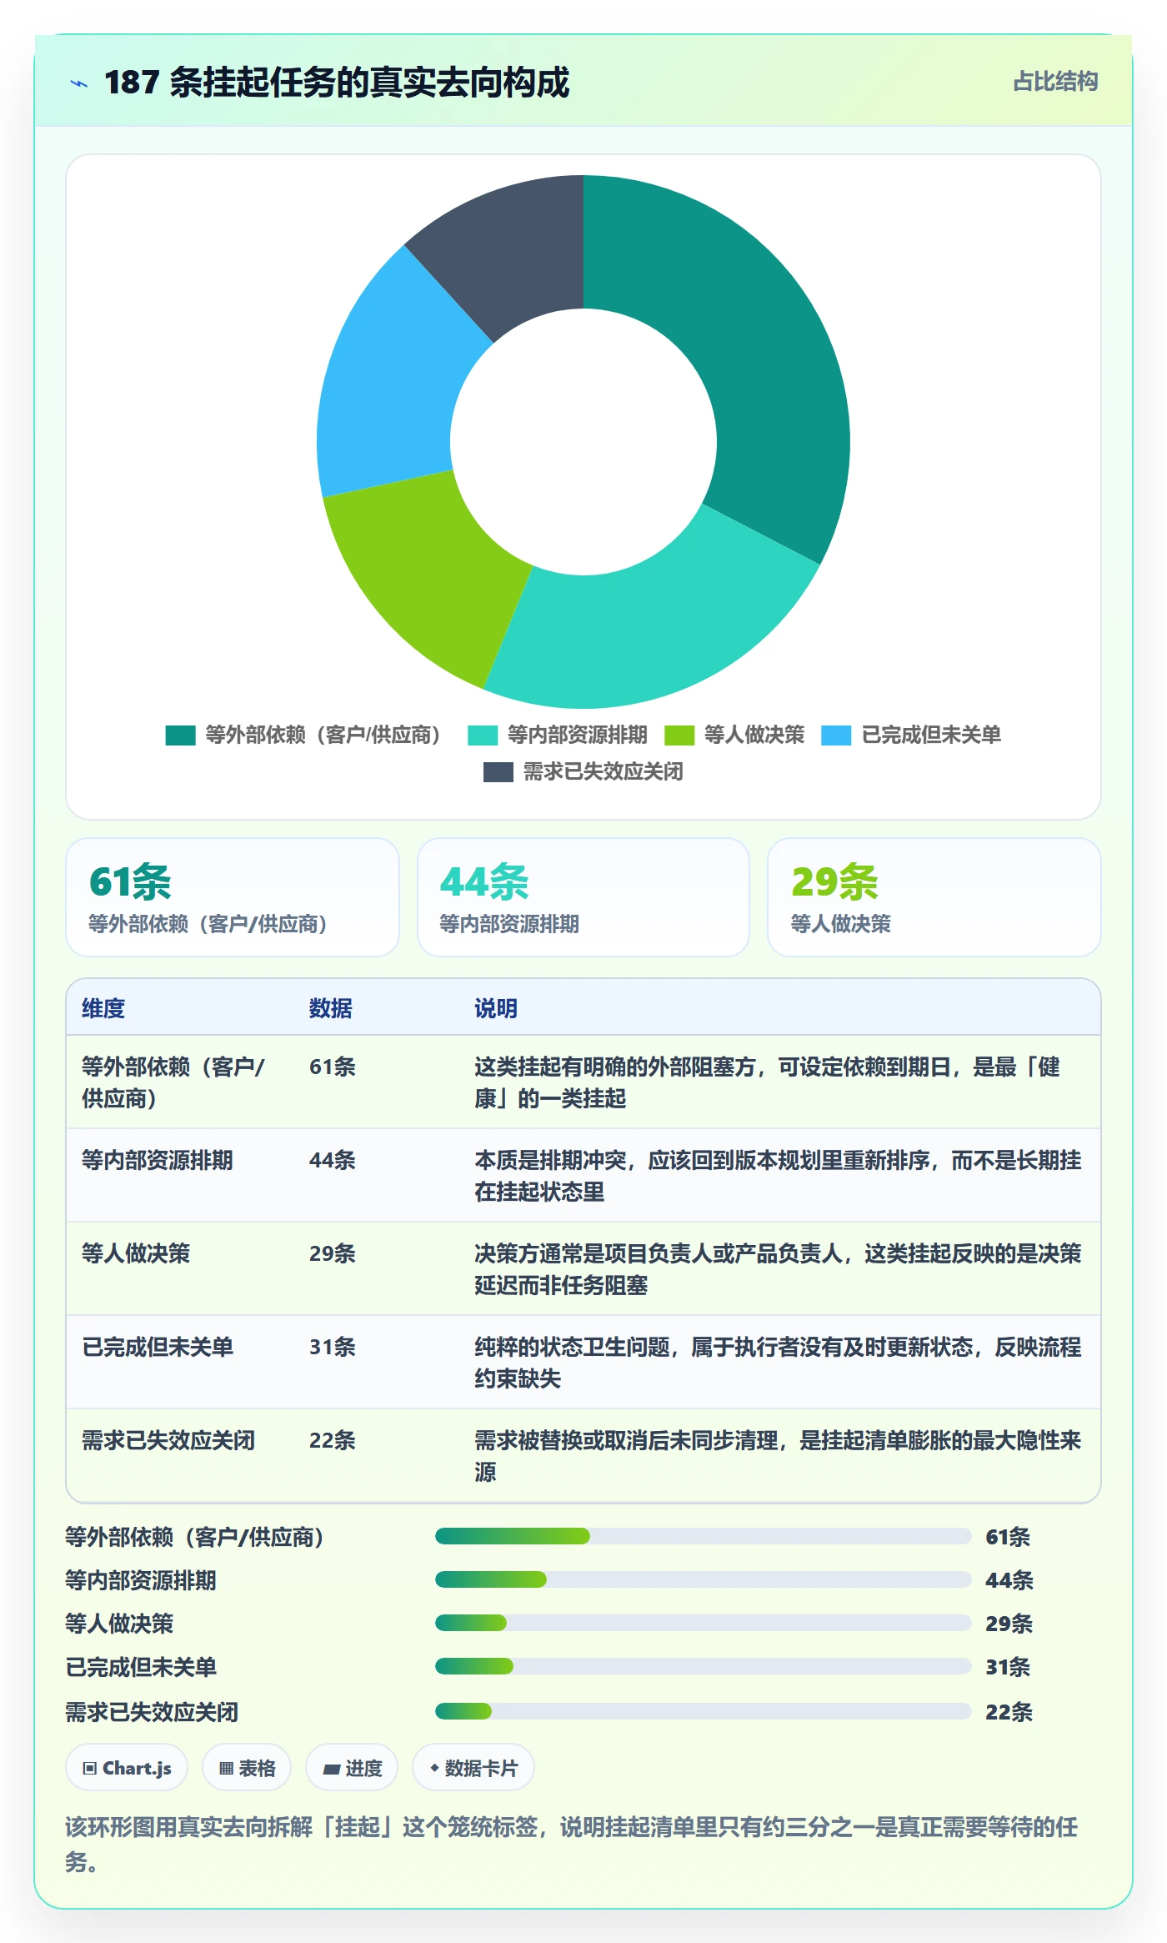Select the Chart.js tag
This screenshot has height=1943, width=1167.
coord(127,1768)
